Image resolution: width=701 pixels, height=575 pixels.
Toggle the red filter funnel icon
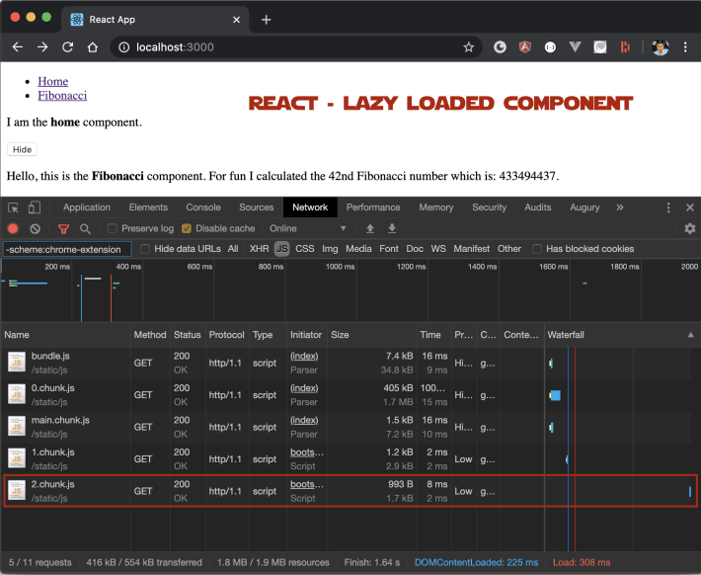(x=63, y=229)
